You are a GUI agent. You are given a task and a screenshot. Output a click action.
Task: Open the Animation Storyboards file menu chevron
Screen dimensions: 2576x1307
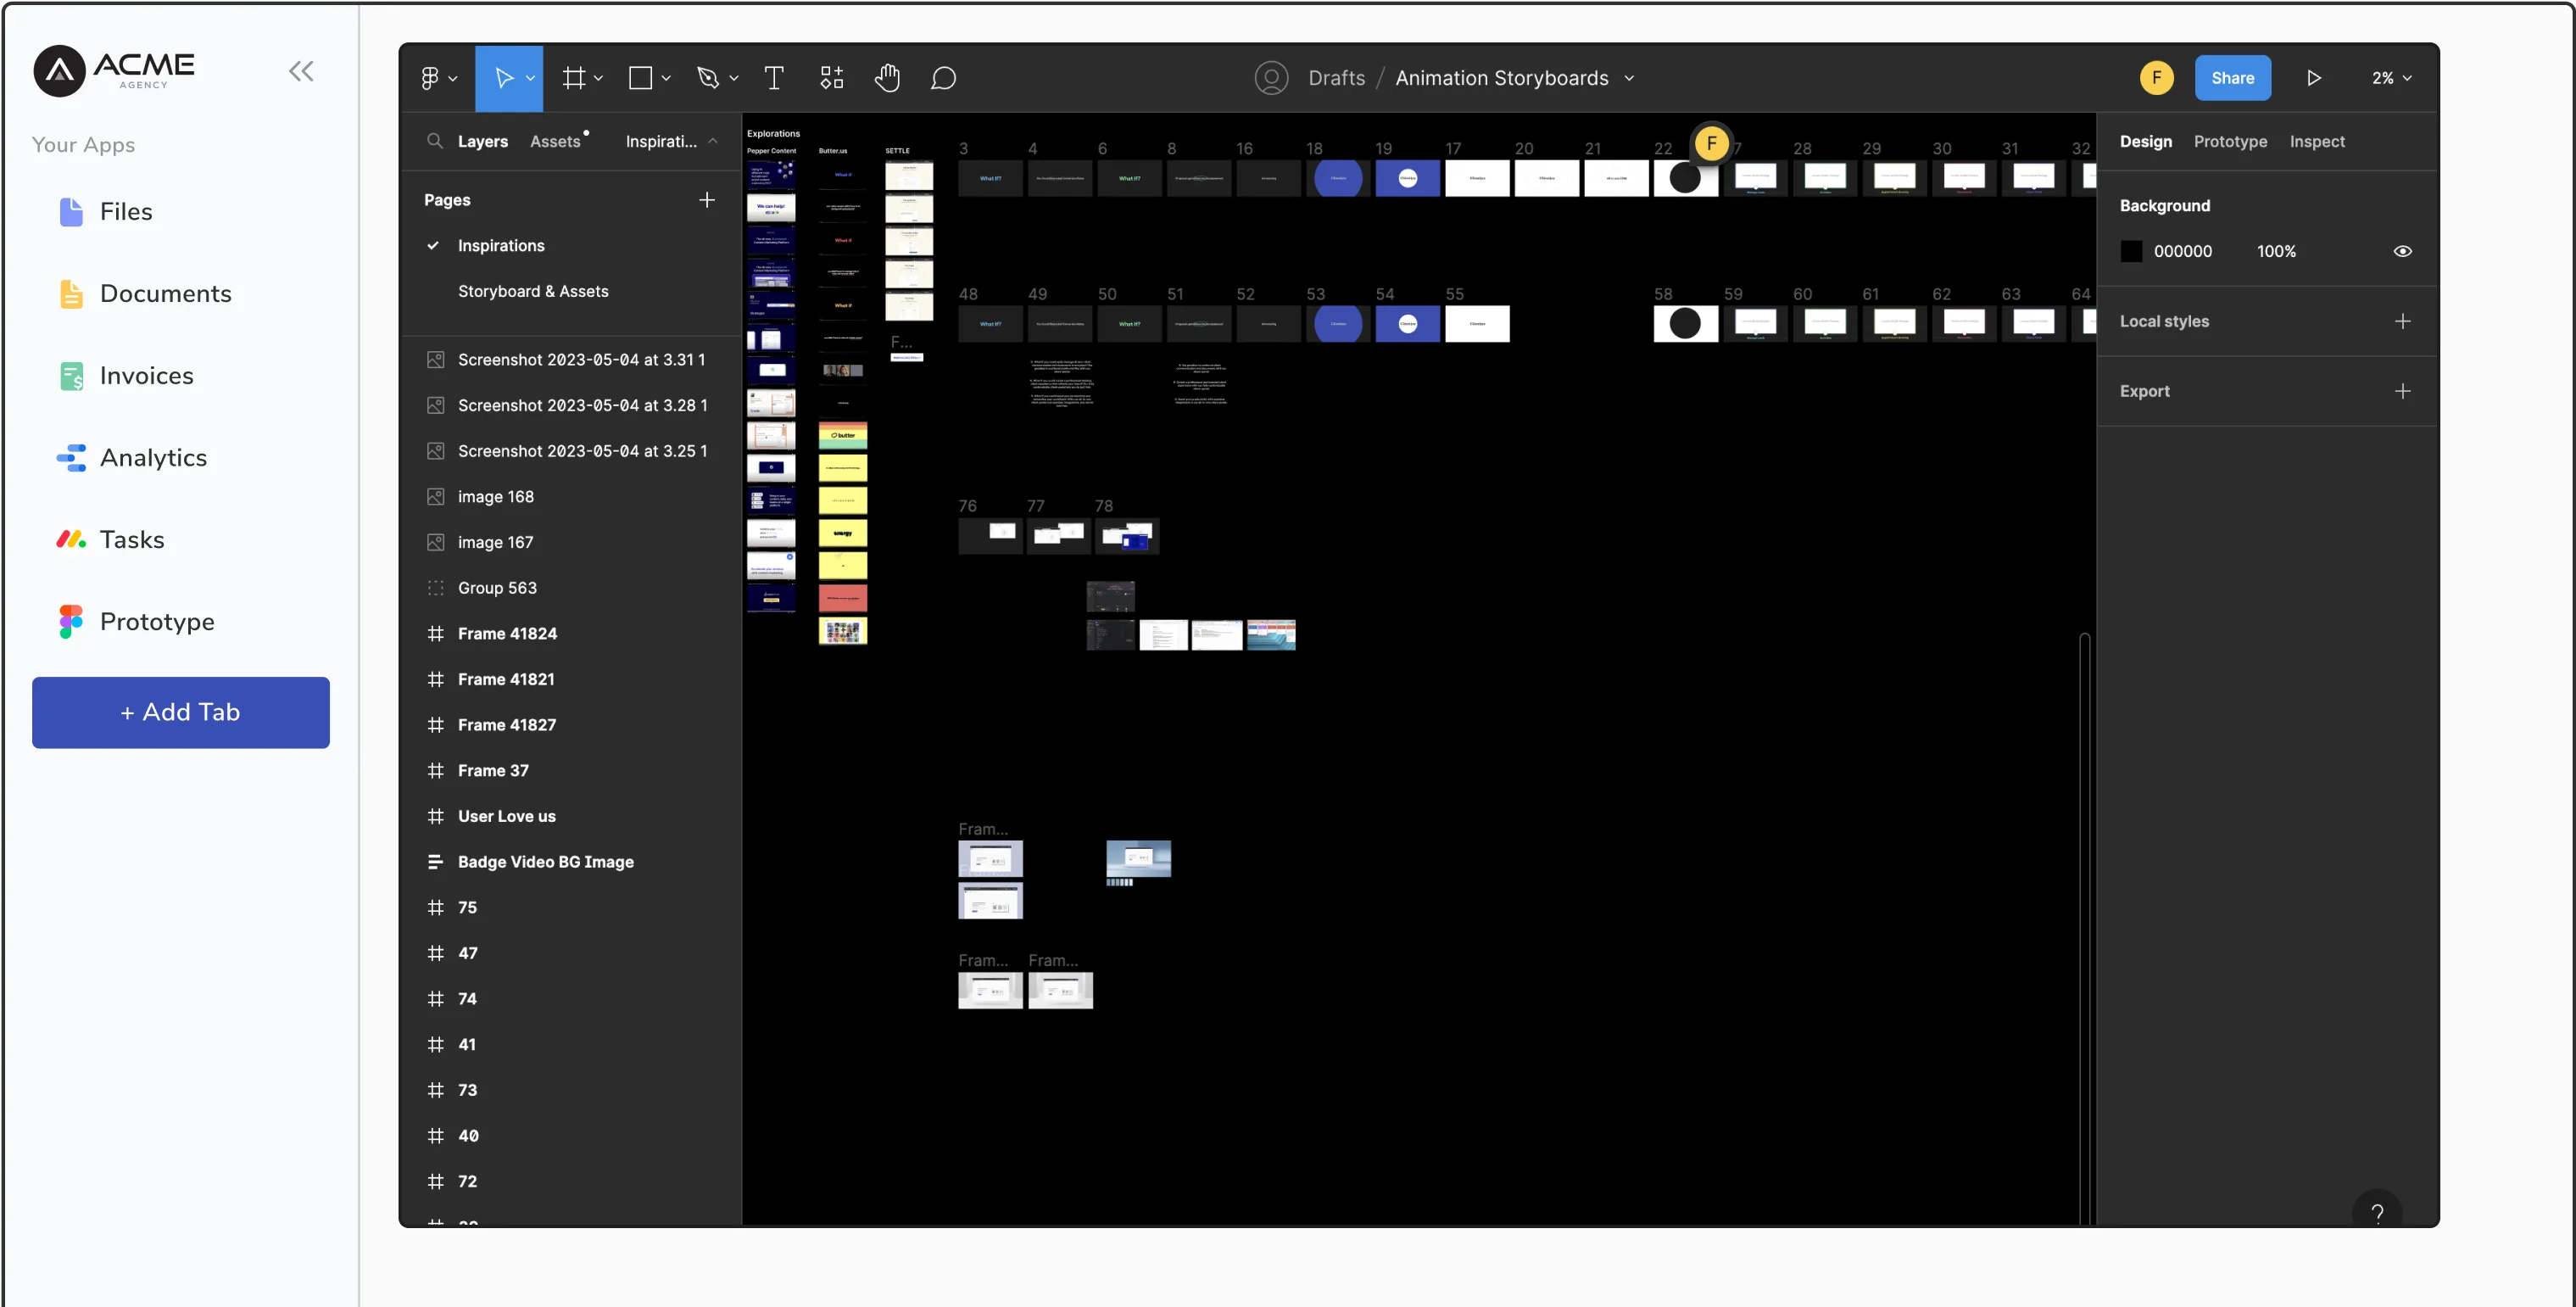coord(1629,78)
